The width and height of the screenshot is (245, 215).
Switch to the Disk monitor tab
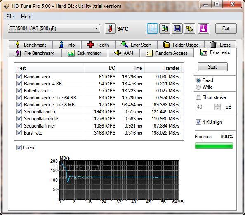tap(85, 53)
